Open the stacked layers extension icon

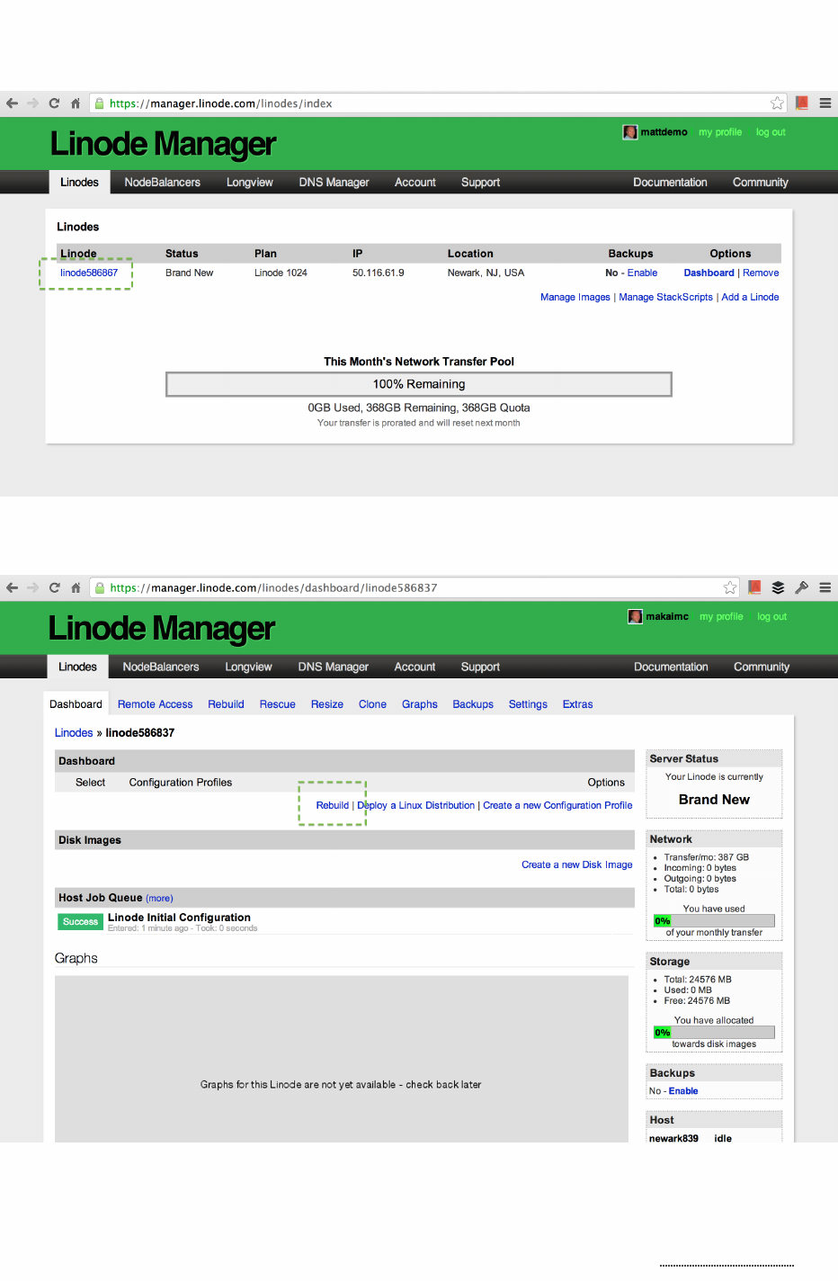click(778, 587)
